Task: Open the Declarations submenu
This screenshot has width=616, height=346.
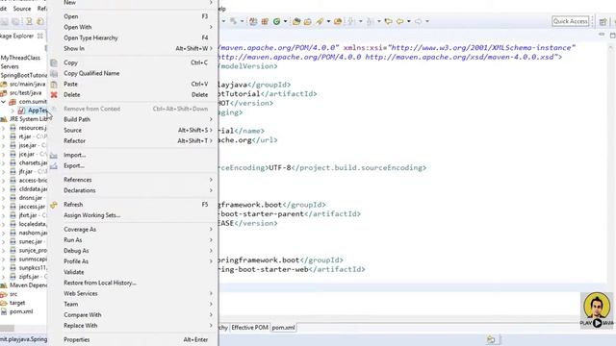Action: tap(133, 190)
